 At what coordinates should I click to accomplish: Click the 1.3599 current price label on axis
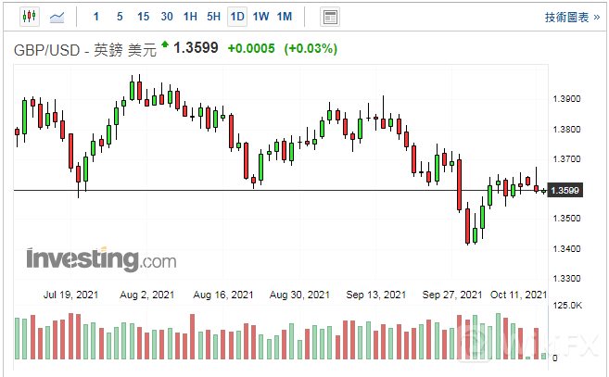[565, 191]
